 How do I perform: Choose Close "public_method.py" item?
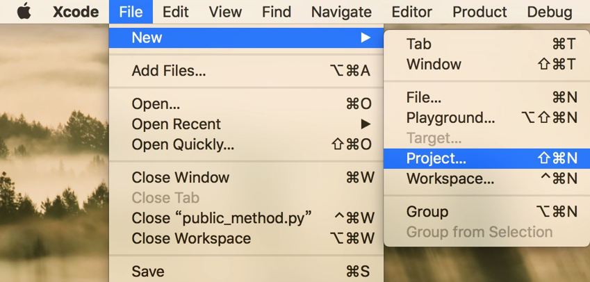[247, 218]
